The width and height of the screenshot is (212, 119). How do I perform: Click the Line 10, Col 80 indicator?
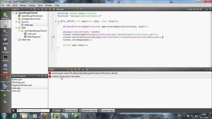pos(195,9)
